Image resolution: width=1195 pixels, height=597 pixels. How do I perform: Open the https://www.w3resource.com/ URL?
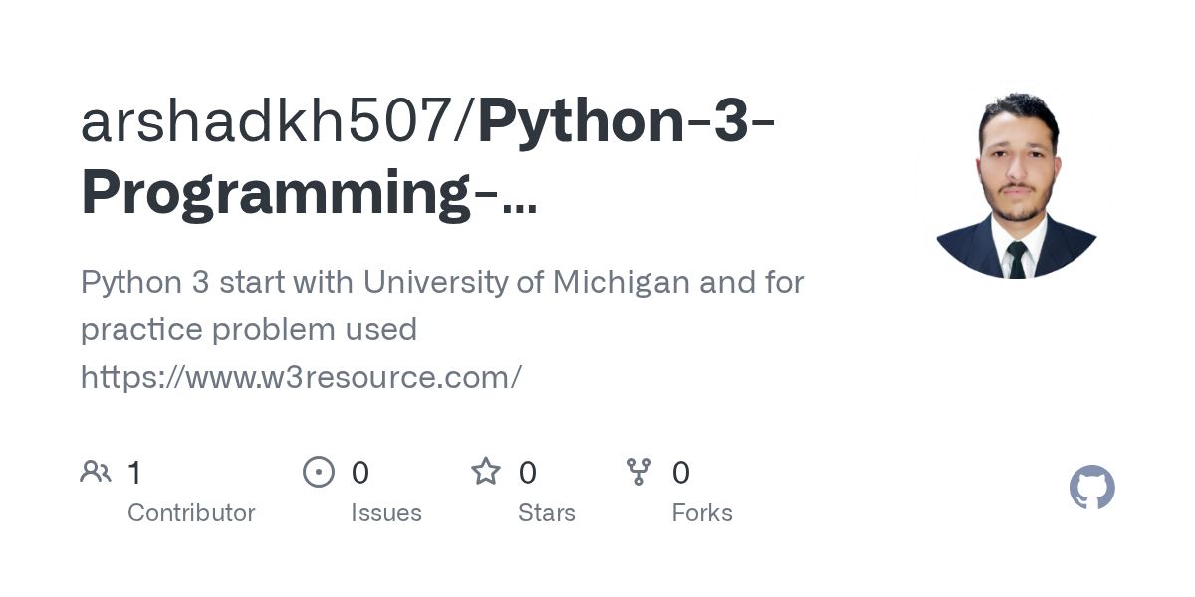point(301,376)
